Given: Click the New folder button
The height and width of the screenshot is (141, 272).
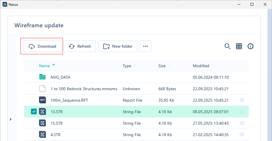Looking at the screenshot, I should (118, 46).
